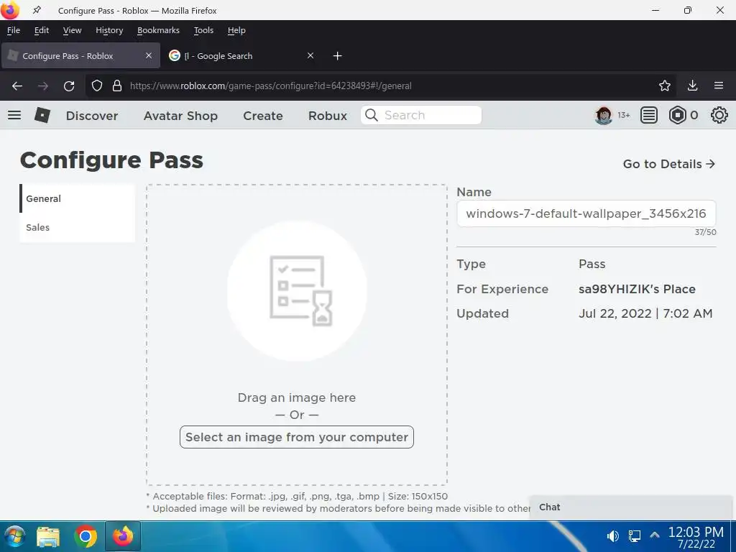This screenshot has width=736, height=552.
Task: Open the sa98YHIZIK's Place experience link
Action: click(x=637, y=289)
